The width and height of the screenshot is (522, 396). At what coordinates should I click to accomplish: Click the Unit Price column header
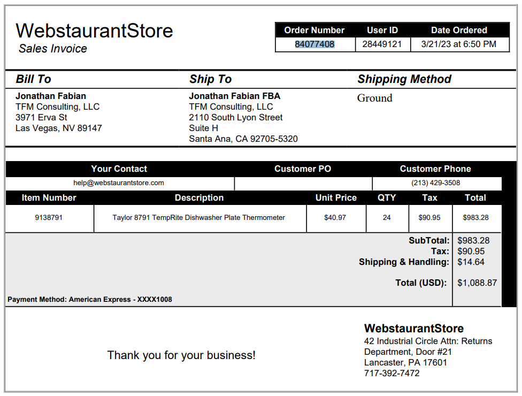[336, 198]
